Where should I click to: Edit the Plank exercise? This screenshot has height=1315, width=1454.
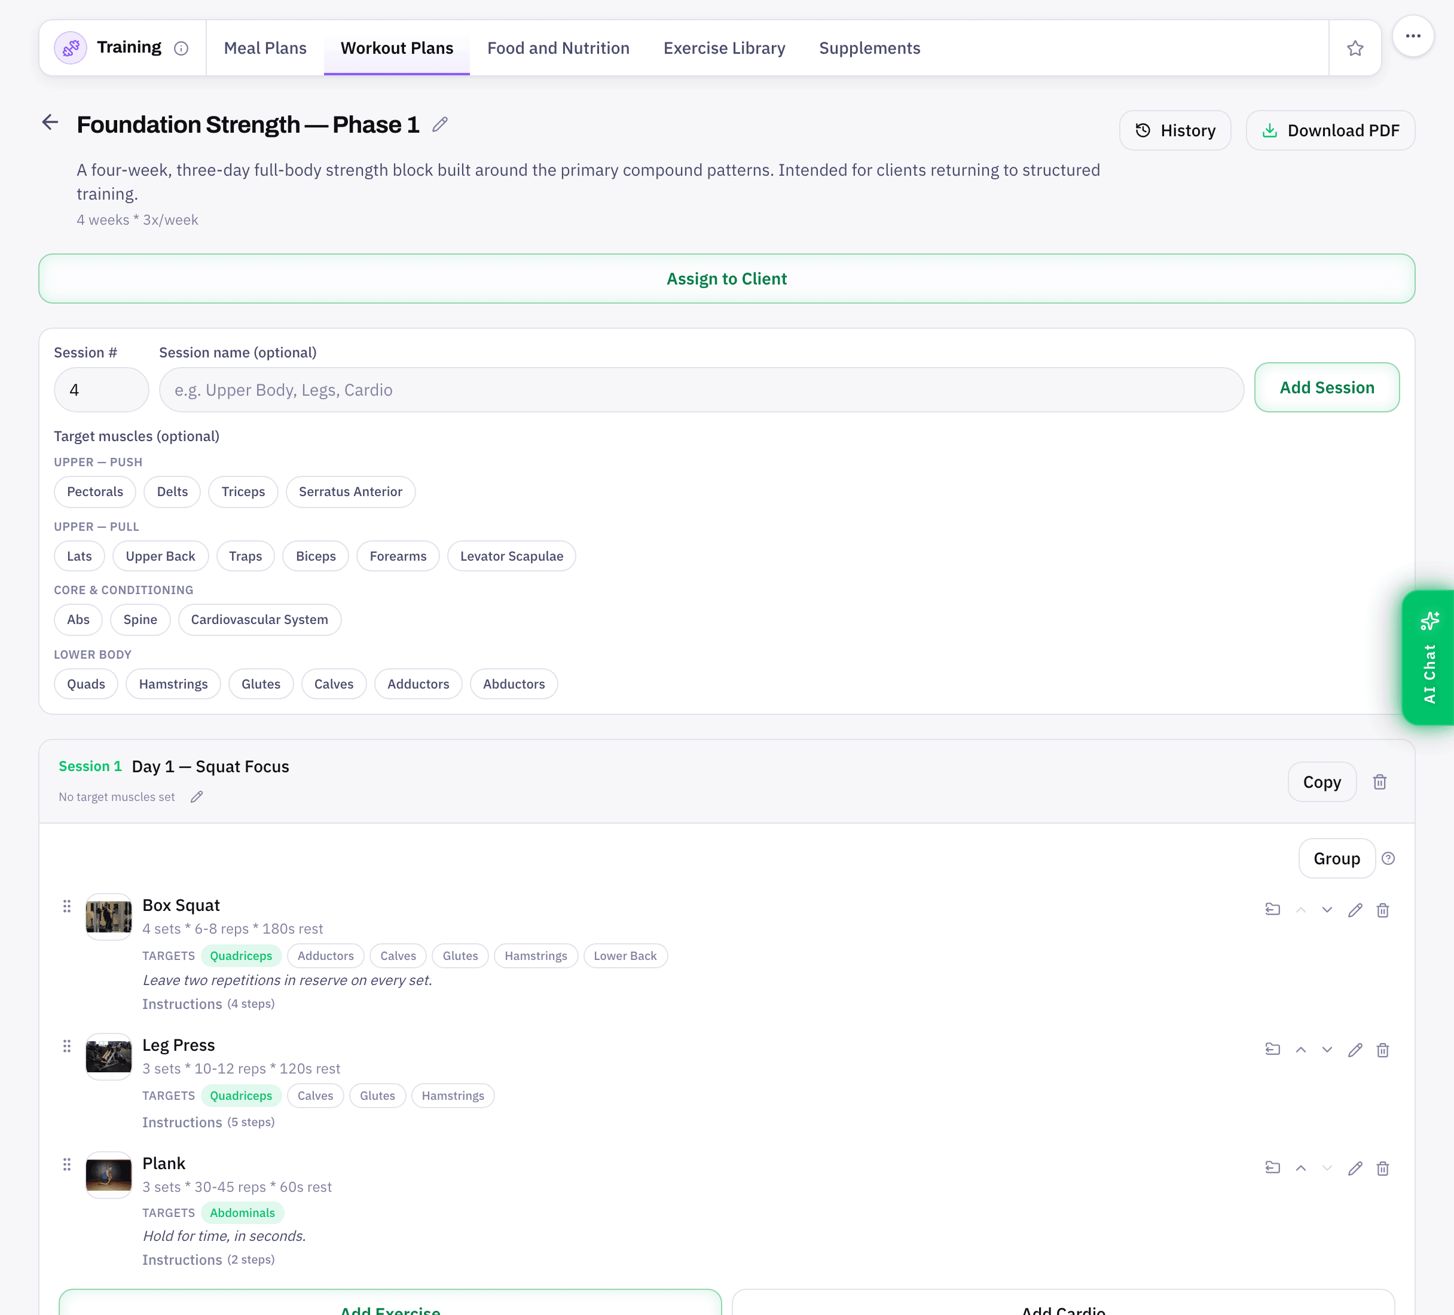1355,1169
